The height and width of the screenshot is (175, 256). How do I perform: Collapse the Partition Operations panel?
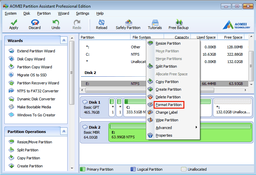click(x=64, y=131)
